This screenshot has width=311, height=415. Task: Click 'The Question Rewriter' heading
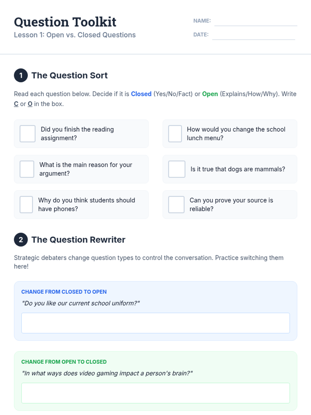[x=78, y=240]
